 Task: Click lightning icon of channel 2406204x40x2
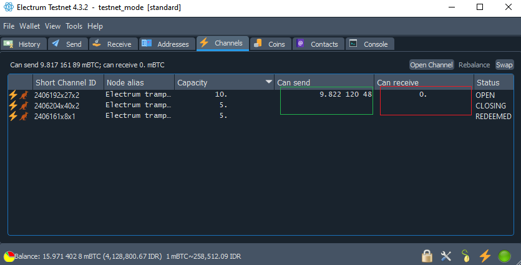click(13, 105)
